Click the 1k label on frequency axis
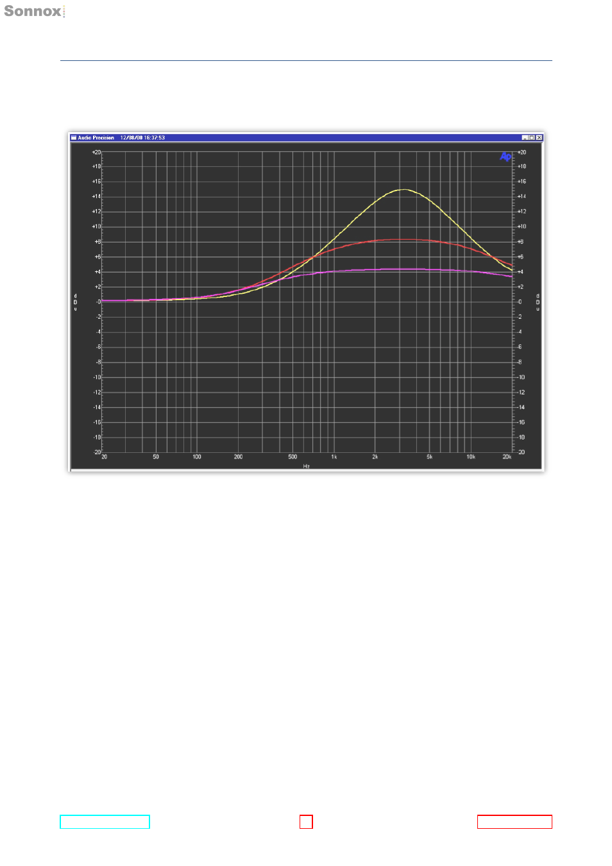Viewport: 612px width, 866px height. [334, 457]
